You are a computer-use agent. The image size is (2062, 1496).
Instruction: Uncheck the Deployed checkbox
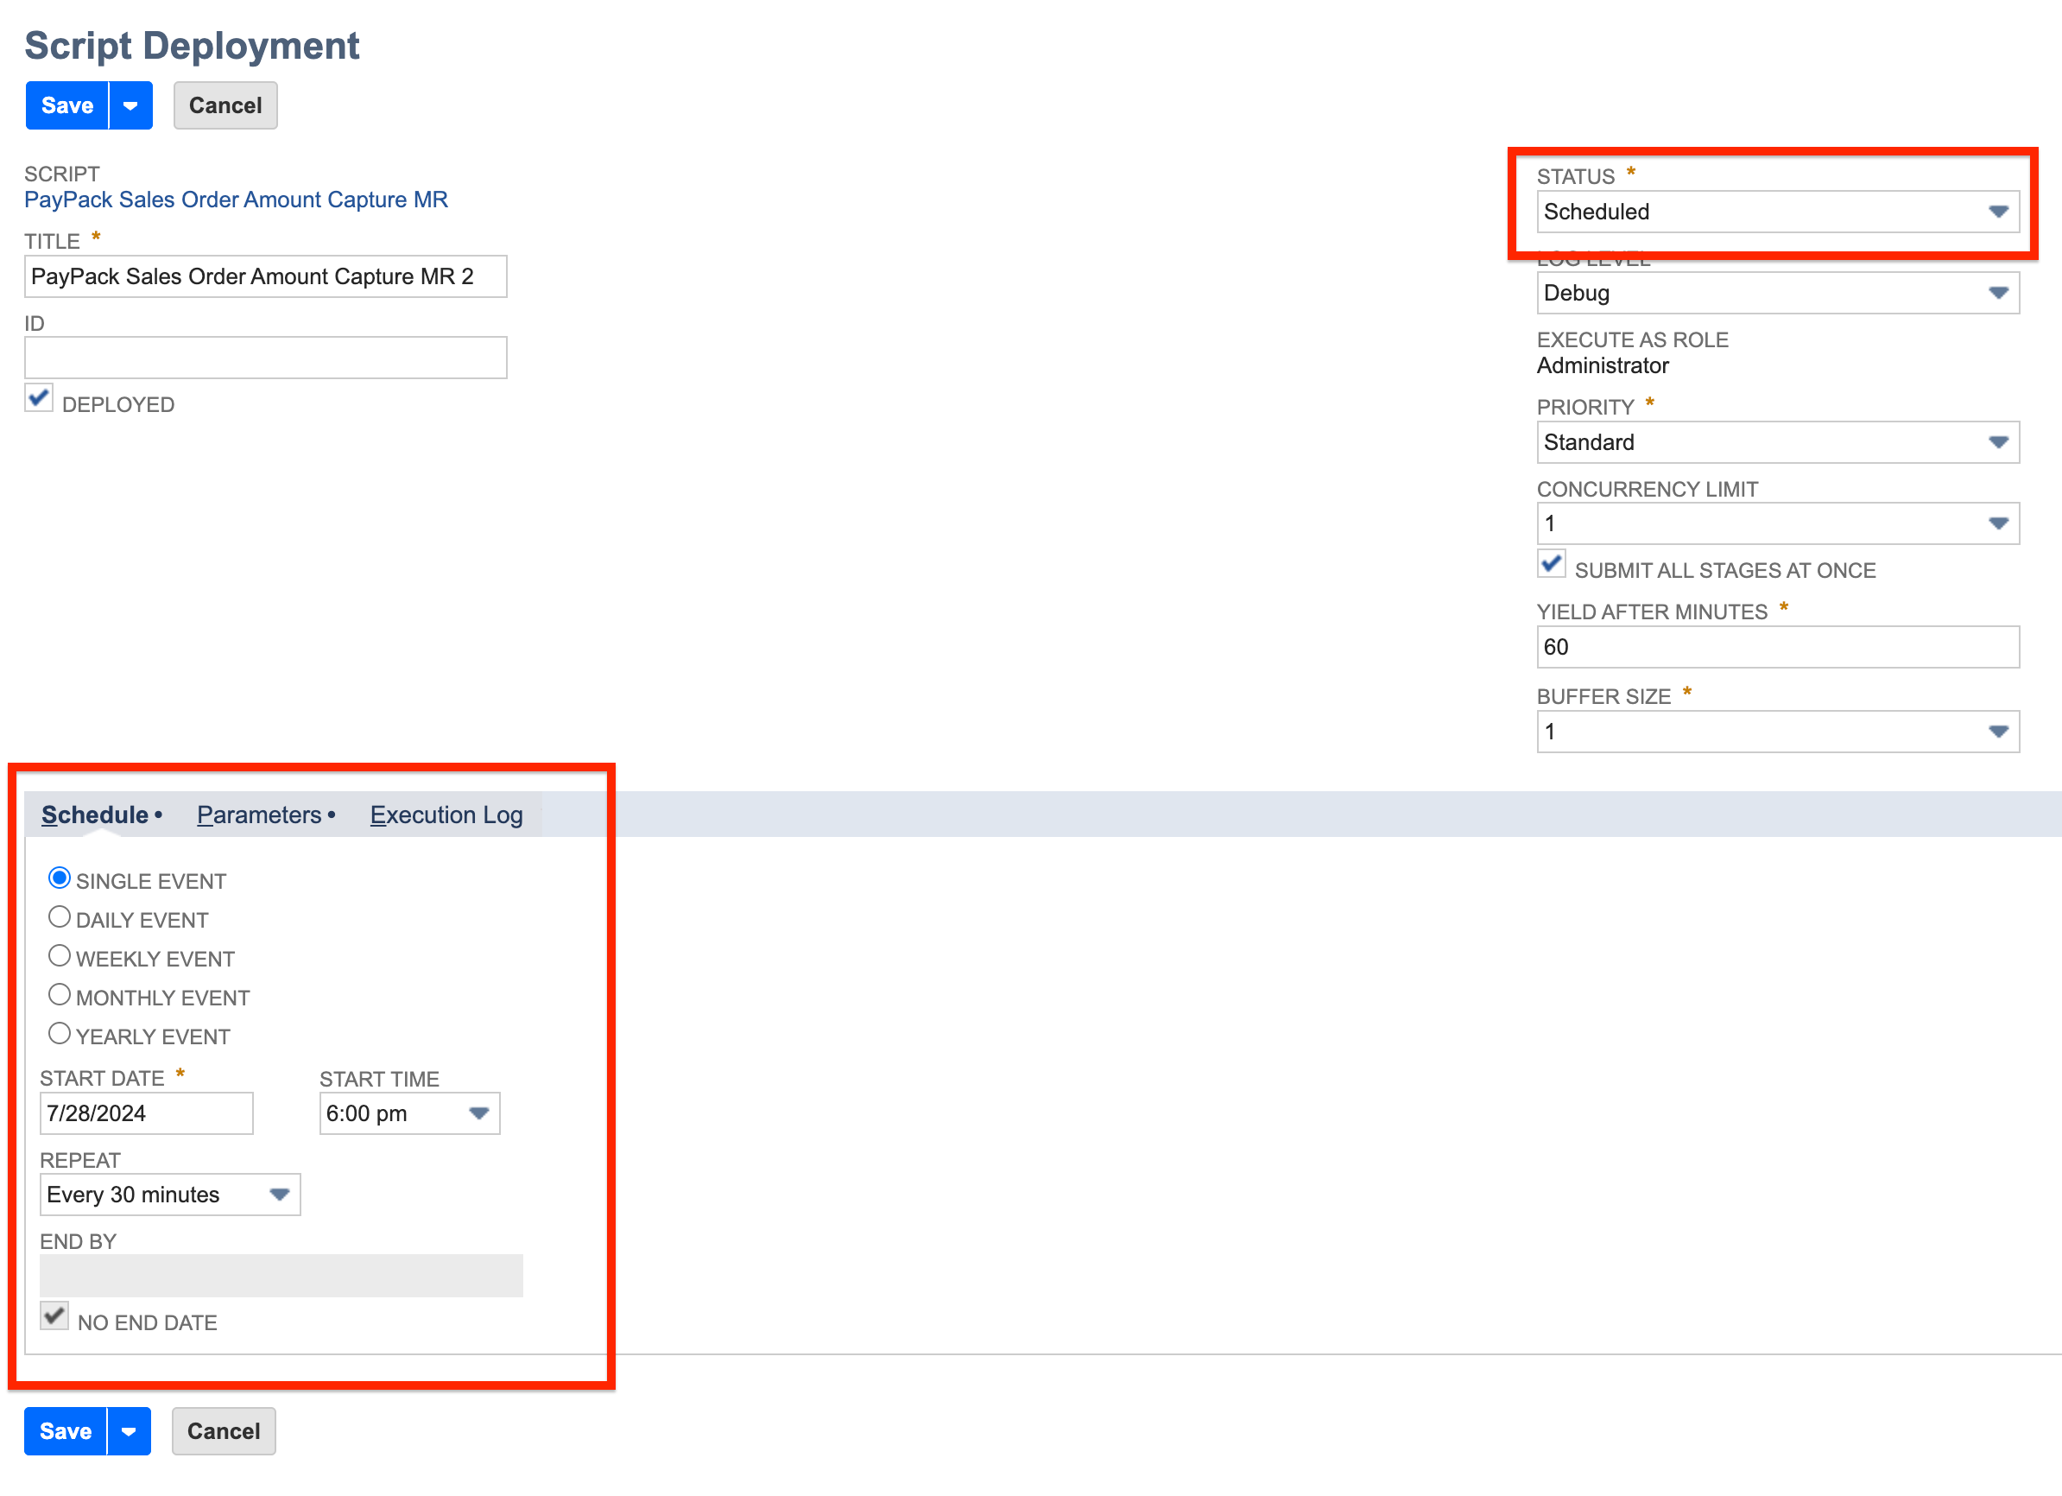pyautogui.click(x=38, y=398)
